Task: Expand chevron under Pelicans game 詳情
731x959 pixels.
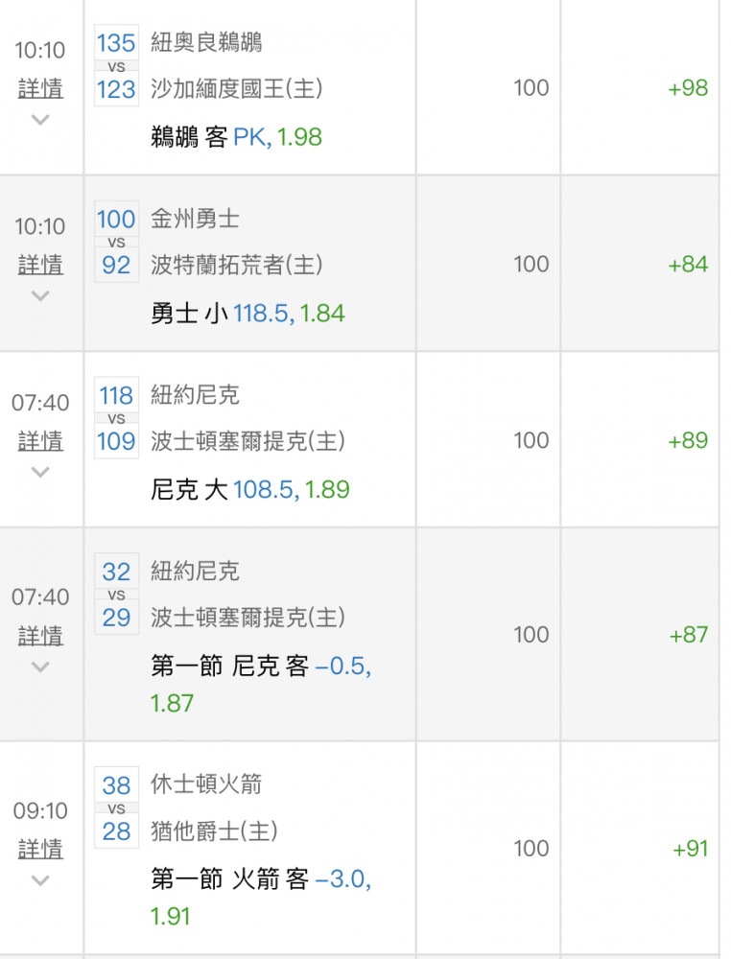Action: click(x=40, y=120)
